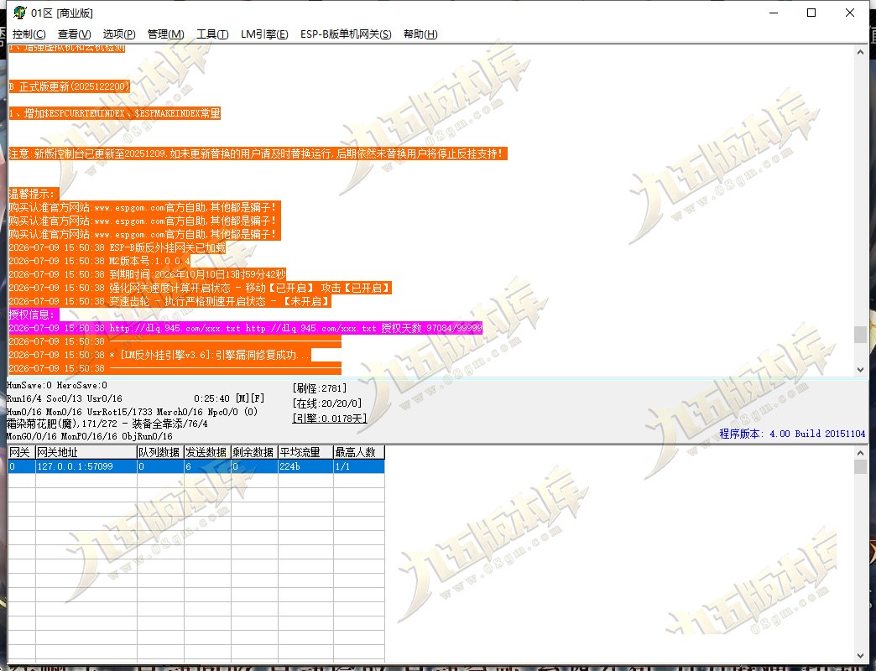The width and height of the screenshot is (876, 671).
Task: Open the 控制(C) menu
Action: (x=29, y=34)
